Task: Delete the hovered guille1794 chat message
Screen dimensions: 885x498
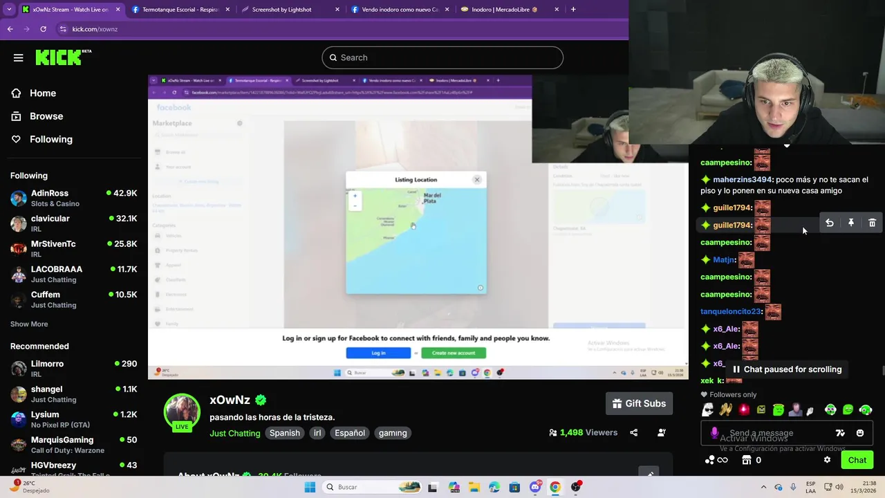Action: (872, 223)
